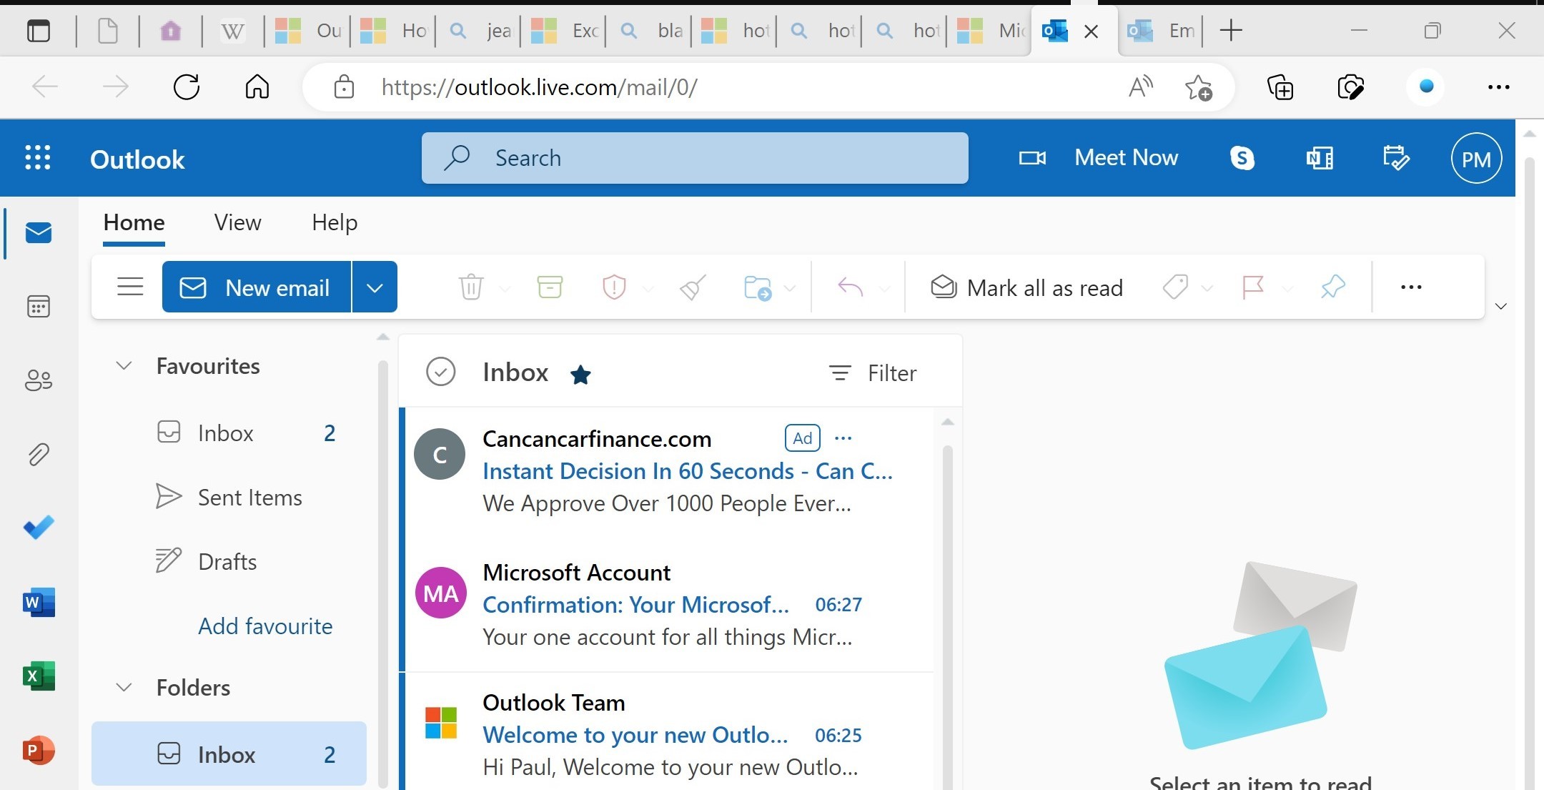Switch to the Help tab
The width and height of the screenshot is (1544, 790).
pos(334,222)
